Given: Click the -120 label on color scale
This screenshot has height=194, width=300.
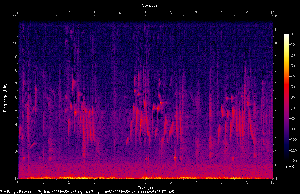Looking at the screenshot, I should coord(293,161).
